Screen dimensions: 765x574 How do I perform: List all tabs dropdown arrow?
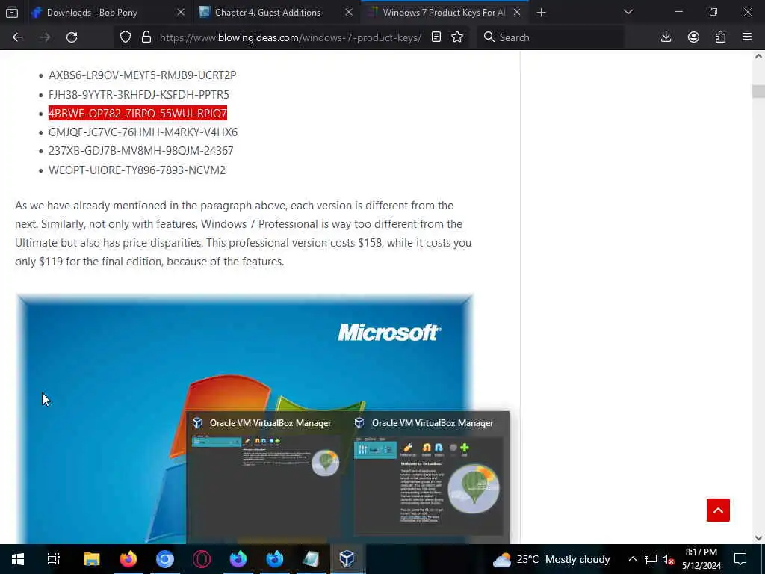[628, 12]
